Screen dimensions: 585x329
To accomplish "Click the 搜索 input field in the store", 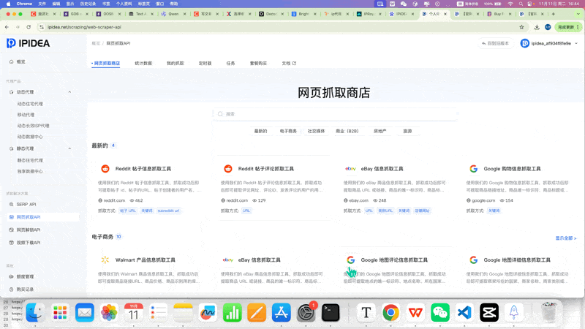I will (x=336, y=114).
